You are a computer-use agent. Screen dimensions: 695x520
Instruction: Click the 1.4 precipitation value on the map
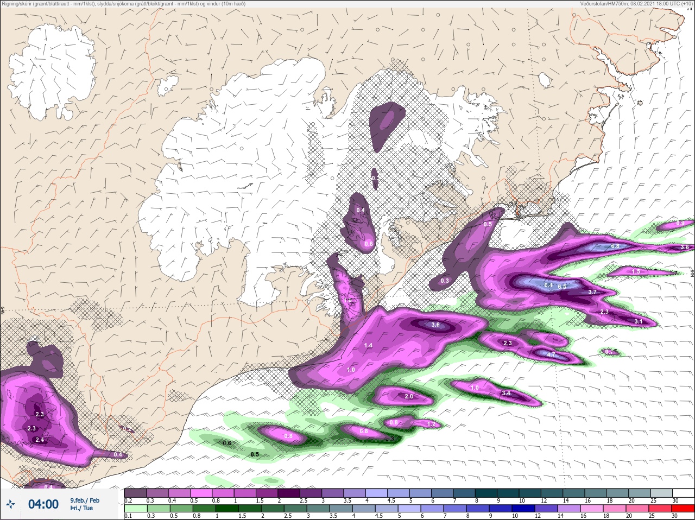[368, 345]
